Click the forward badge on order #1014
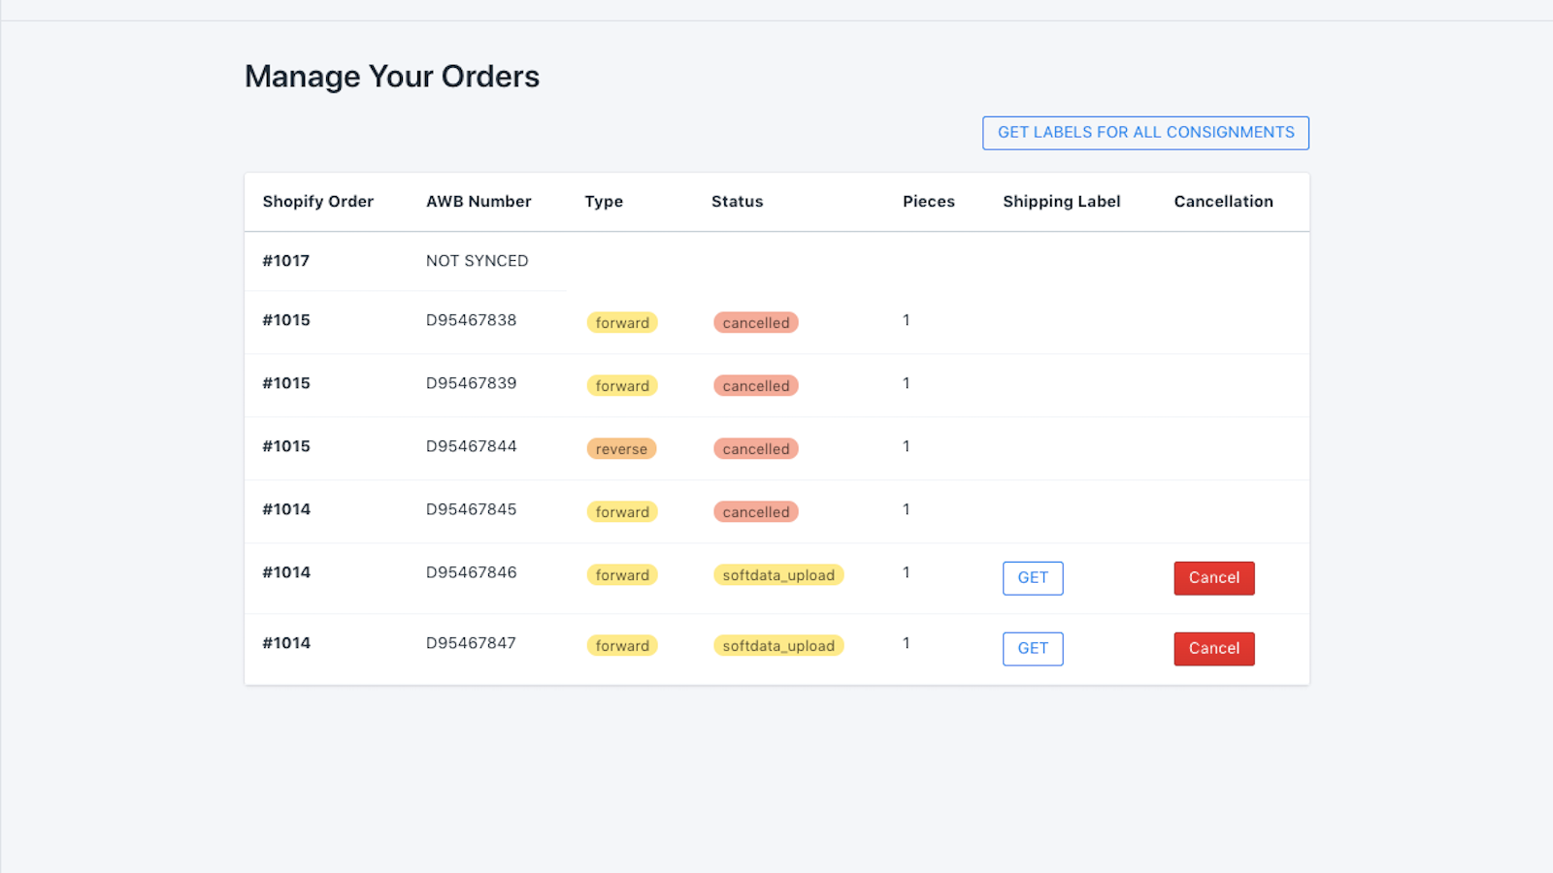This screenshot has height=873, width=1553. (x=622, y=511)
